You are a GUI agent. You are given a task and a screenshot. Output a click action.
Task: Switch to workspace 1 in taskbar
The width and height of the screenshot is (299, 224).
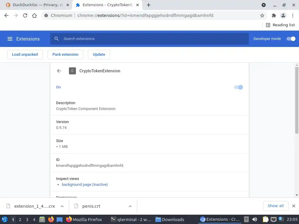click(x=13, y=220)
